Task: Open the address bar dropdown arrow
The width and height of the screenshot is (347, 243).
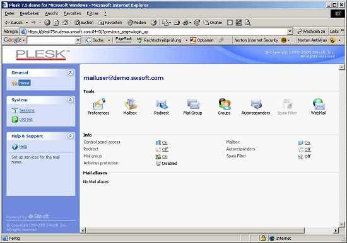Action: (x=290, y=31)
